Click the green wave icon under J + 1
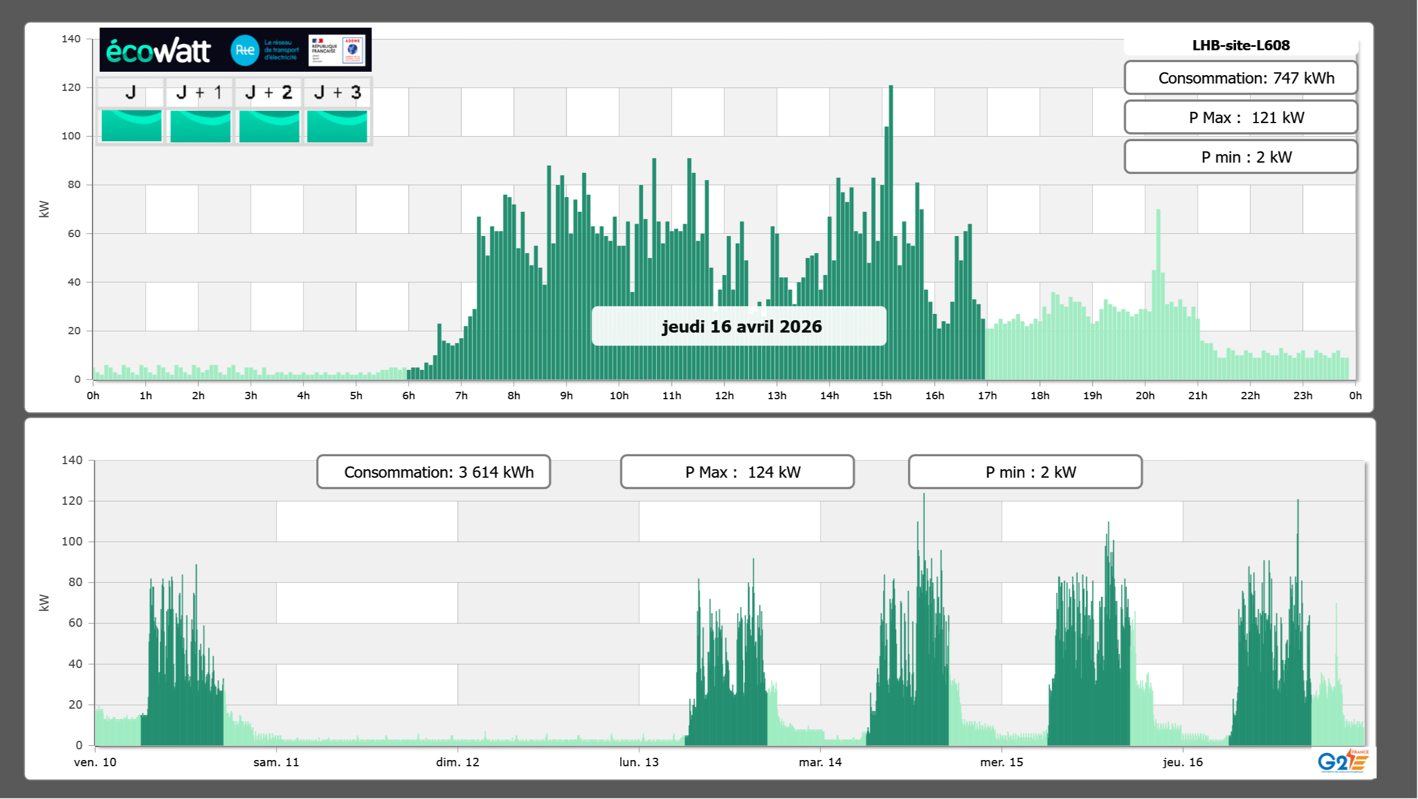The height and width of the screenshot is (799, 1418). 200,126
